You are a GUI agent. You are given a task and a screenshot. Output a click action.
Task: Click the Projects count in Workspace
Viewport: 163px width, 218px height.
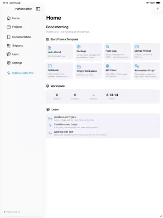[57, 96]
